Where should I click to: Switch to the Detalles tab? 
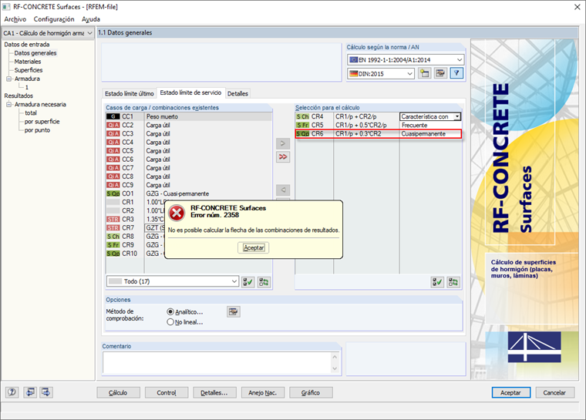237,93
